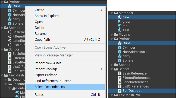Select the Fonts folder in left panel
Image resolution: width=176 pixels, height=98 pixels.
click(x=20, y=88)
